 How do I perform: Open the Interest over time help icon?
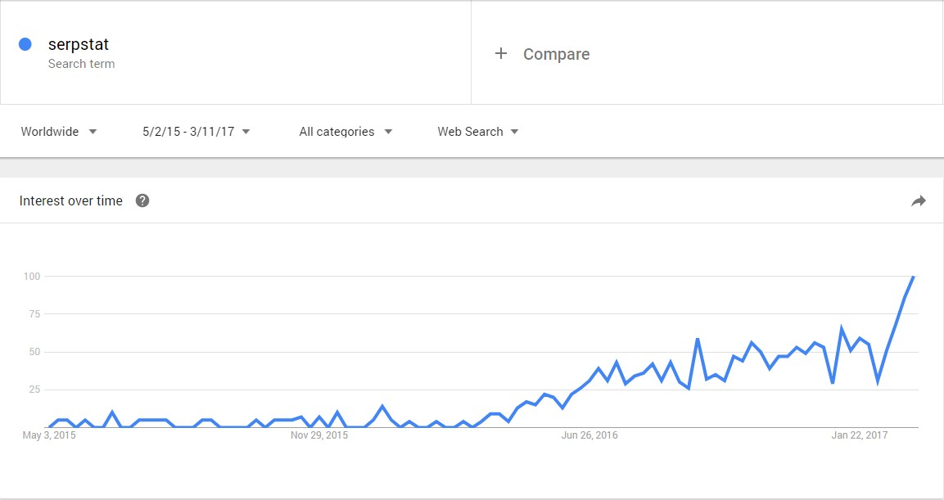[142, 201]
